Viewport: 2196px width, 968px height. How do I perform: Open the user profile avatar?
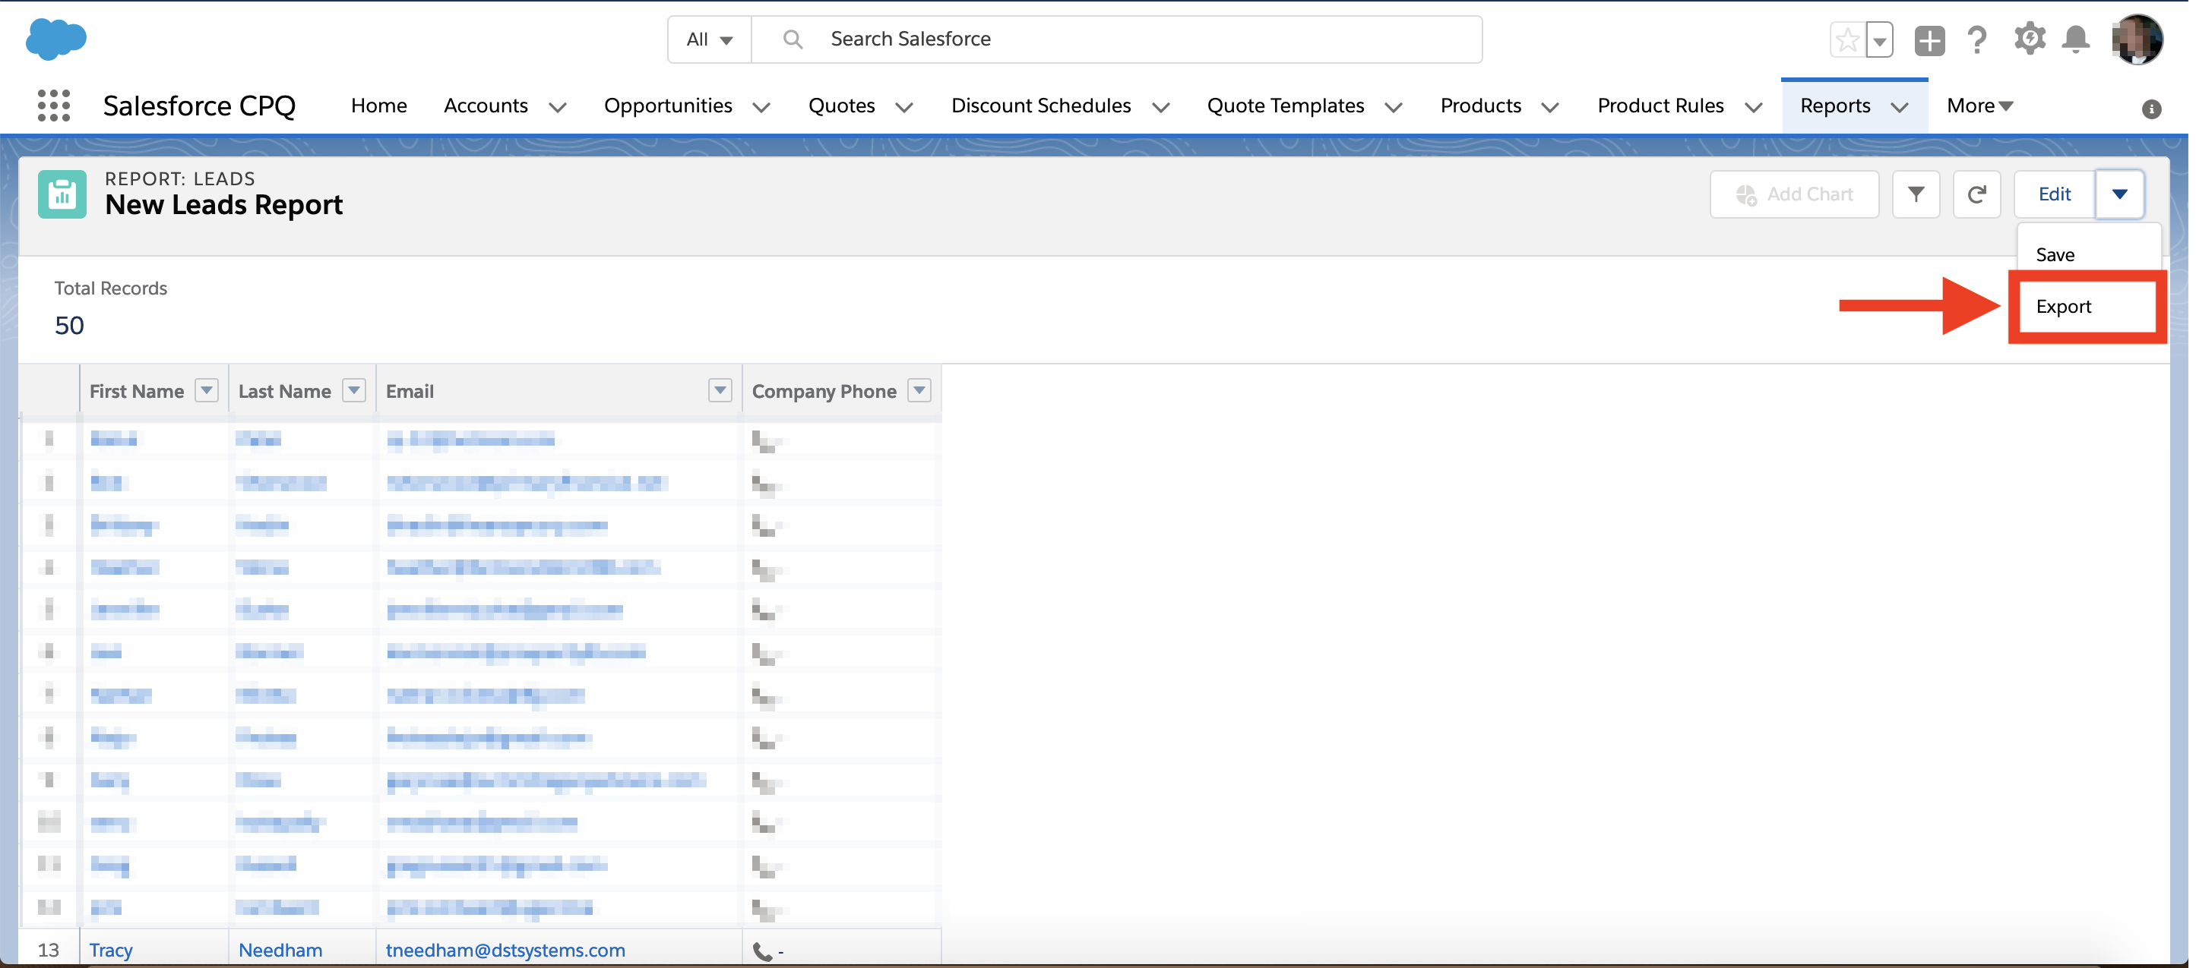(x=2137, y=39)
